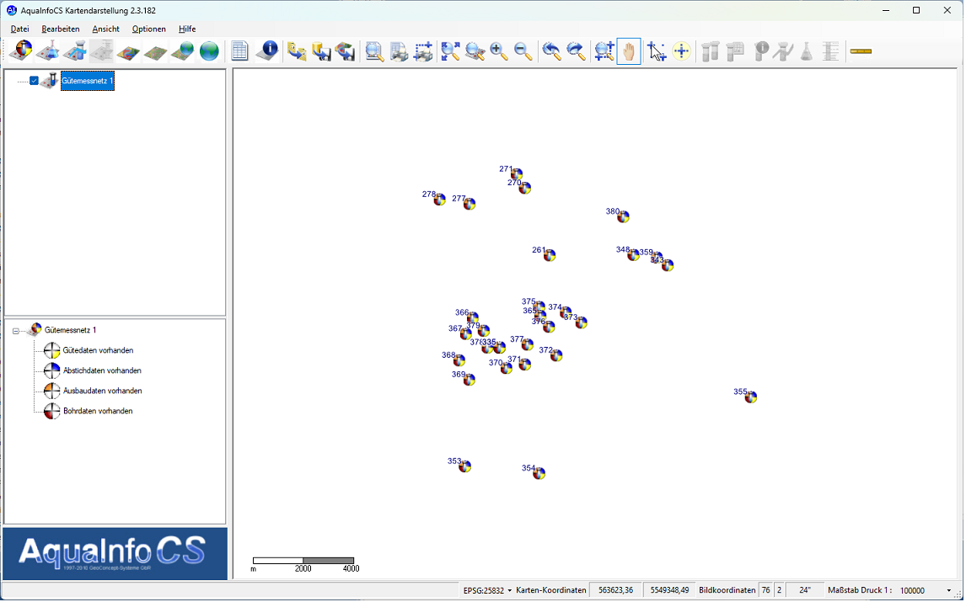Click the Gütemessnetz colored-circle toolbar icon

(x=21, y=51)
